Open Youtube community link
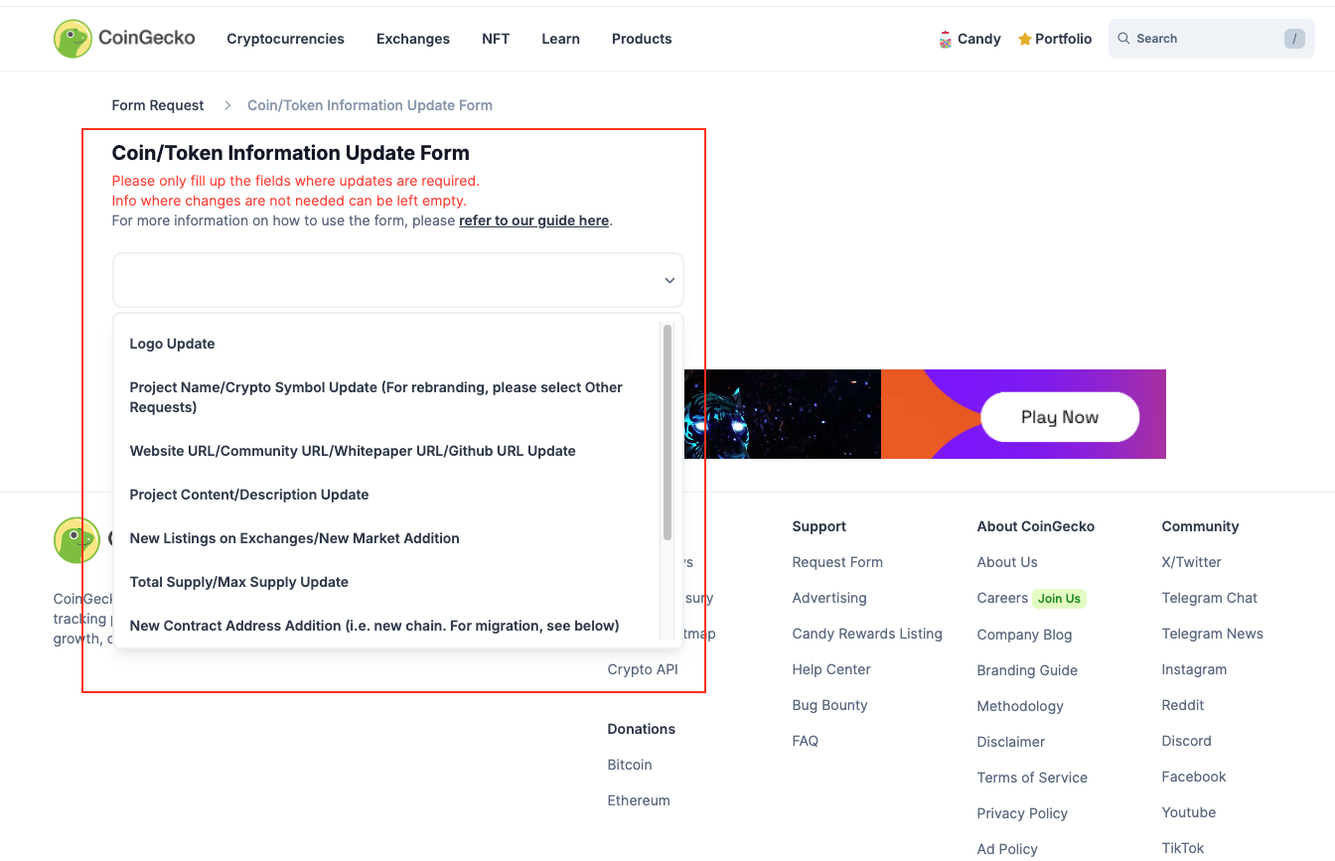1335x861 pixels. 1189,812
